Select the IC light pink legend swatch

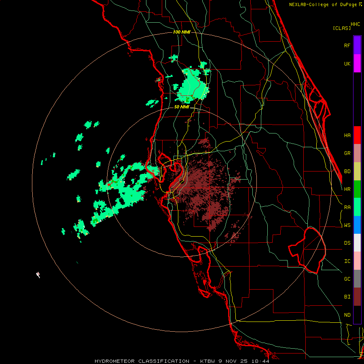click(357, 261)
